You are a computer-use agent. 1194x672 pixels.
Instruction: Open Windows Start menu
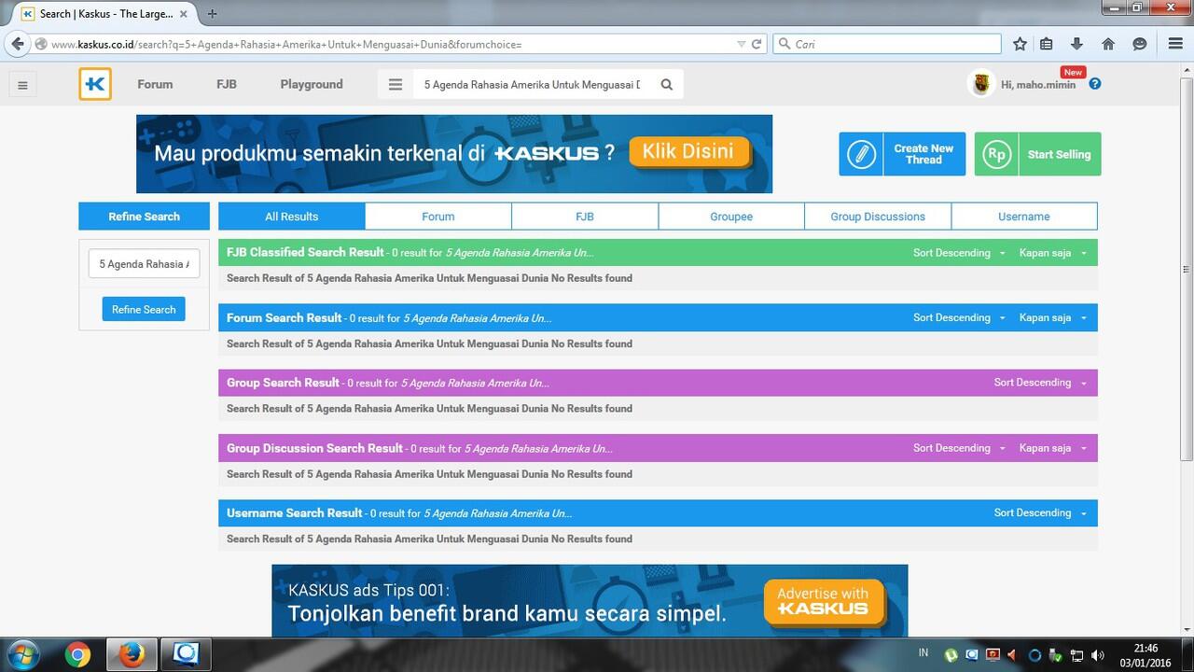point(21,654)
